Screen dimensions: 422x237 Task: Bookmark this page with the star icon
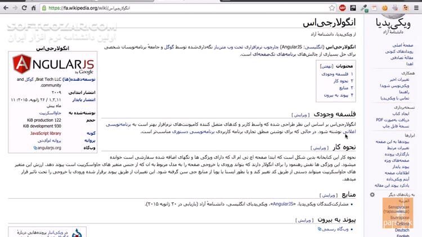point(332,8)
